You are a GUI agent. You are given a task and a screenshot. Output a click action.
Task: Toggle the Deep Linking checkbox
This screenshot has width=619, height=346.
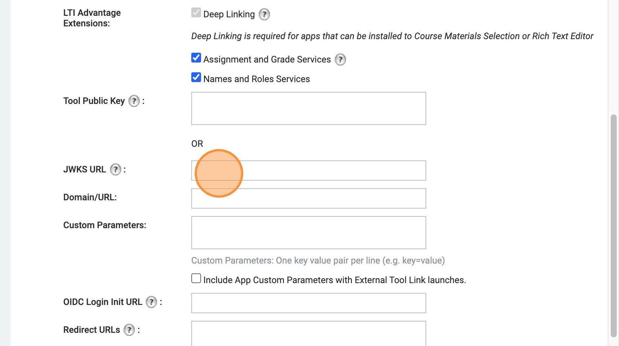(196, 13)
